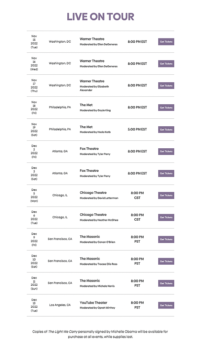Click The Masonic venue on Dec 9
This screenshot has height=349, width=213.
coord(90,237)
